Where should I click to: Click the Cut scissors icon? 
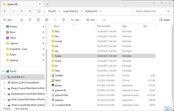[21, 20]
